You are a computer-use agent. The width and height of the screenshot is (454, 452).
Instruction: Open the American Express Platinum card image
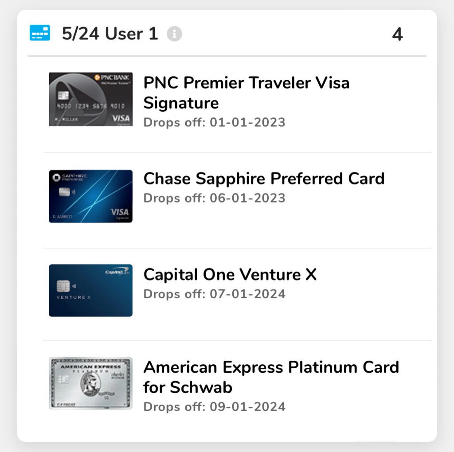click(90, 383)
